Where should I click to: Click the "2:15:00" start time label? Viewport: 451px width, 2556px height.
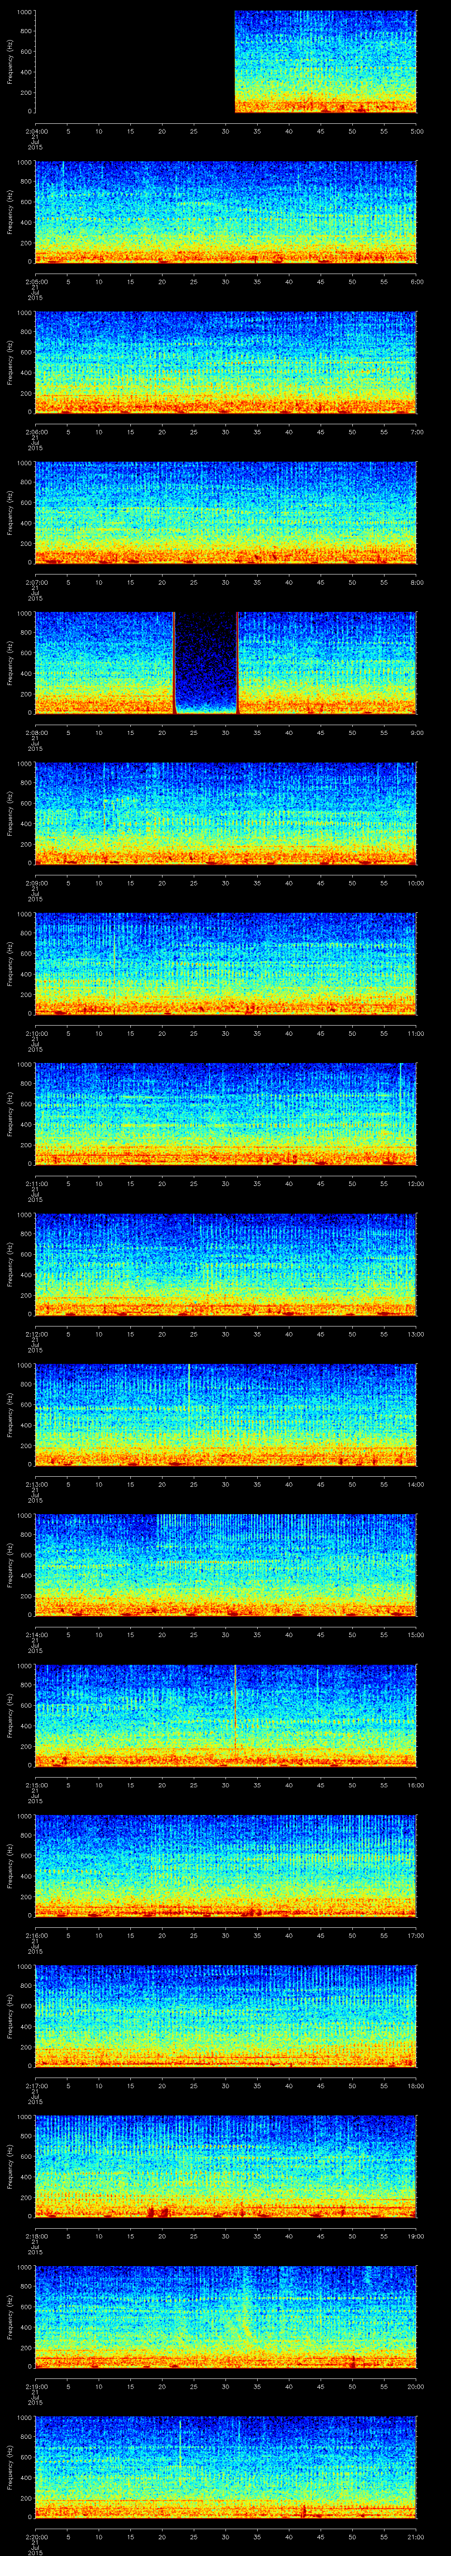pyautogui.click(x=36, y=1784)
